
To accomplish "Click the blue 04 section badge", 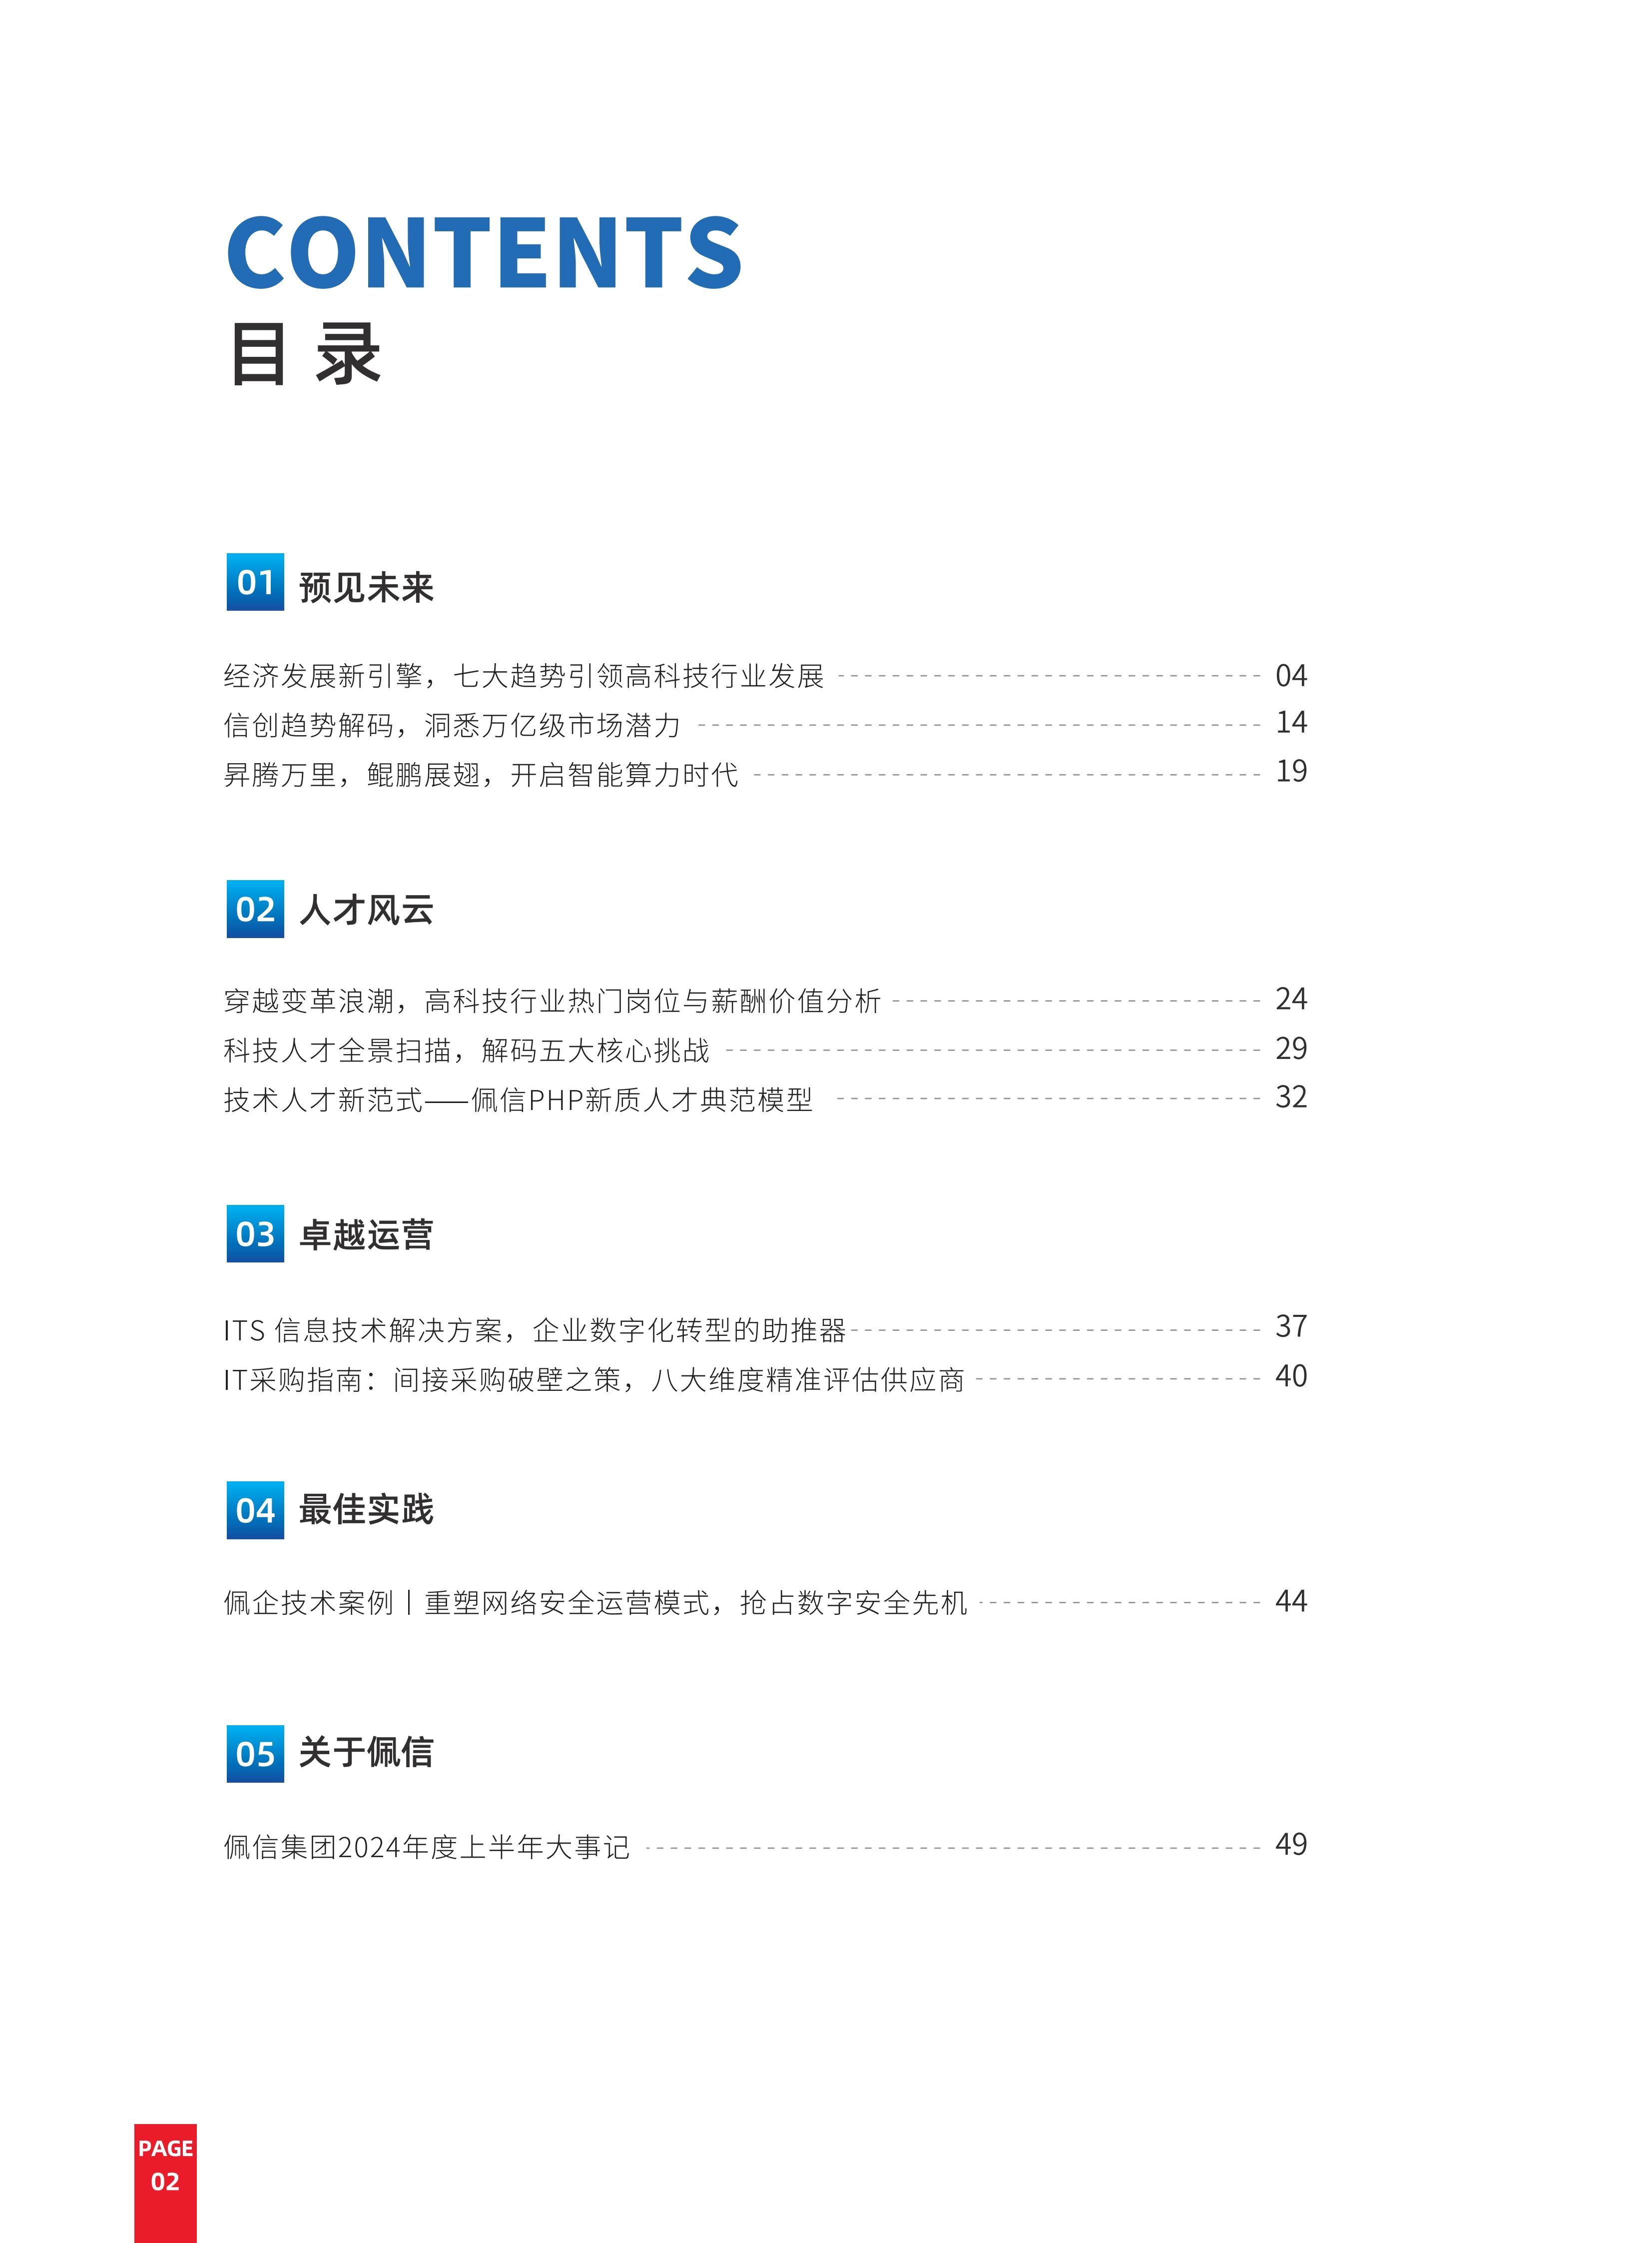I will (255, 1510).
